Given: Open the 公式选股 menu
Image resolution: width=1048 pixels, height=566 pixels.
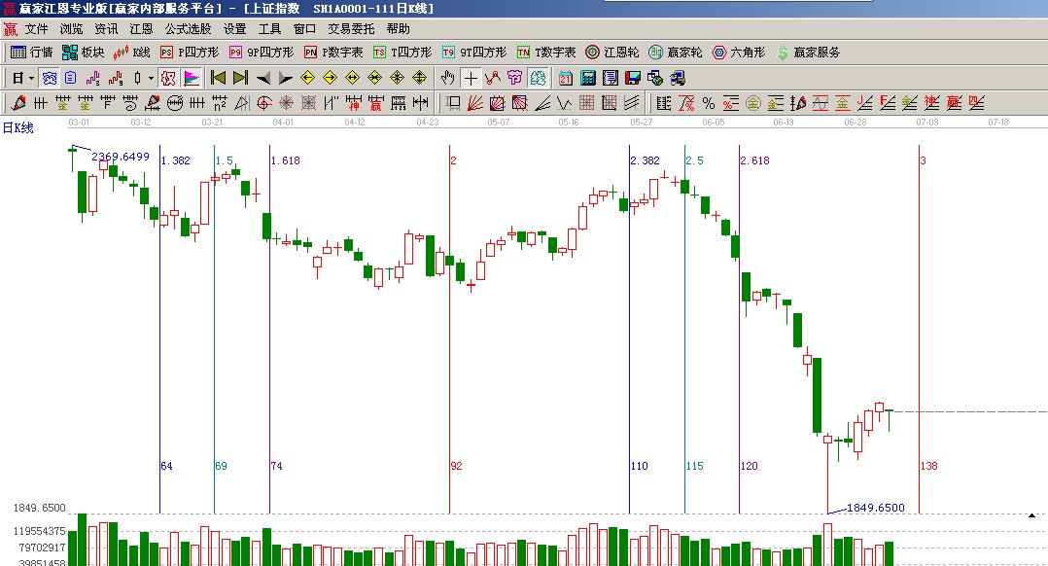Looking at the screenshot, I should (x=188, y=29).
